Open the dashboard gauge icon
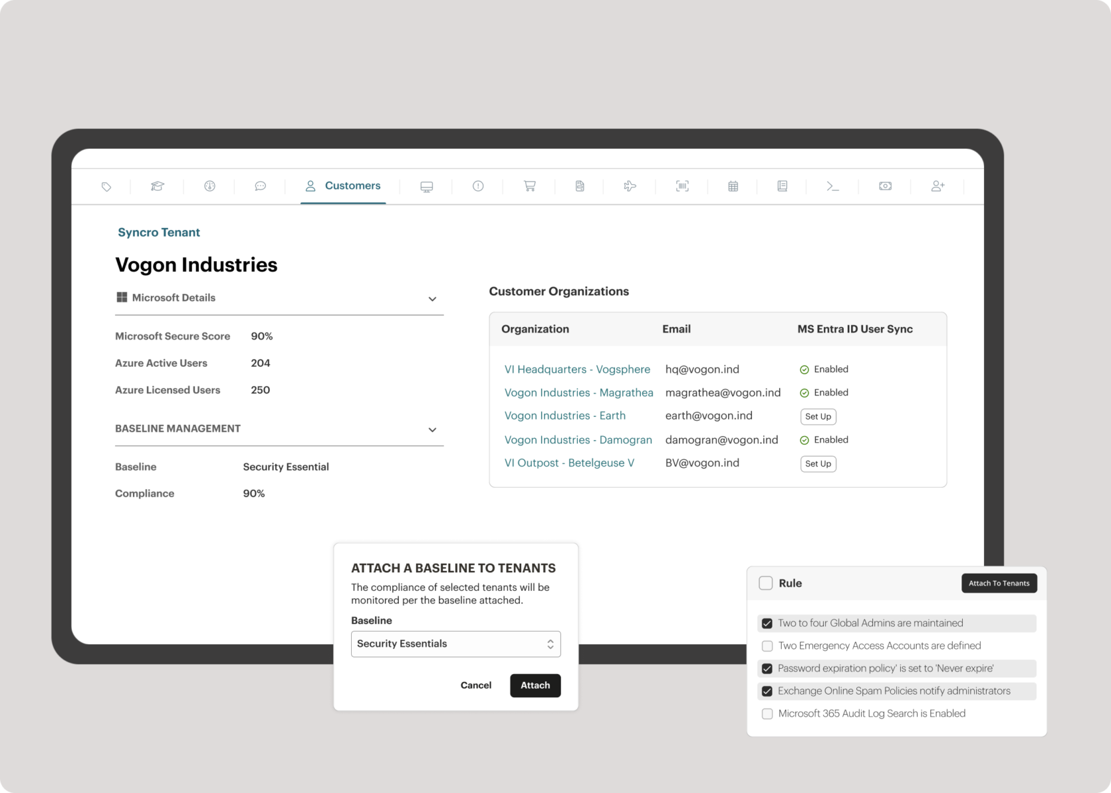Image resolution: width=1111 pixels, height=793 pixels. coord(209,186)
